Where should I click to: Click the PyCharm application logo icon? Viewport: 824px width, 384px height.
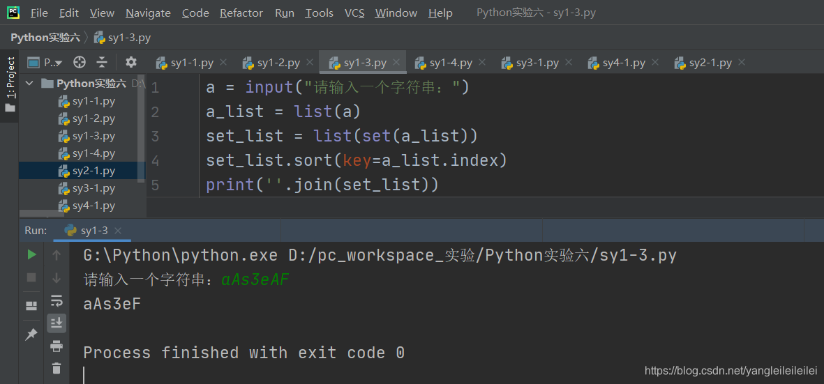pos(13,12)
